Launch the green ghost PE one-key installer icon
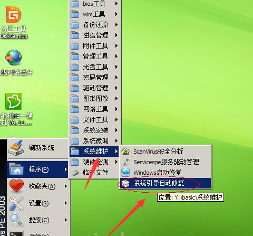The height and width of the screenshot is (236, 253). tap(14, 101)
